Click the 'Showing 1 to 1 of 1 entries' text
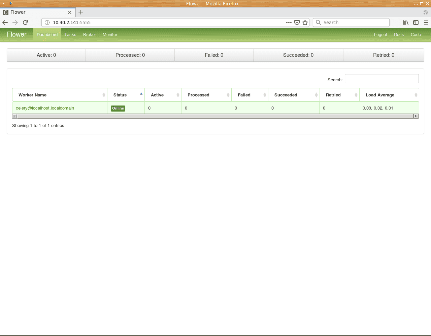Screen dimensions: 431x336 click(x=38, y=126)
